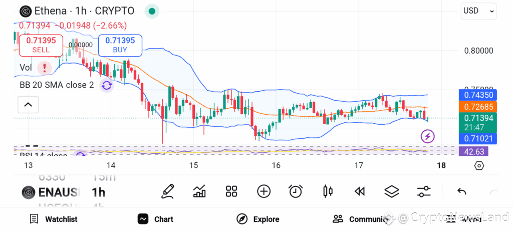Screen dimensions: 513x231
Task: Start bar replay with rewind icon
Action: tap(360, 191)
